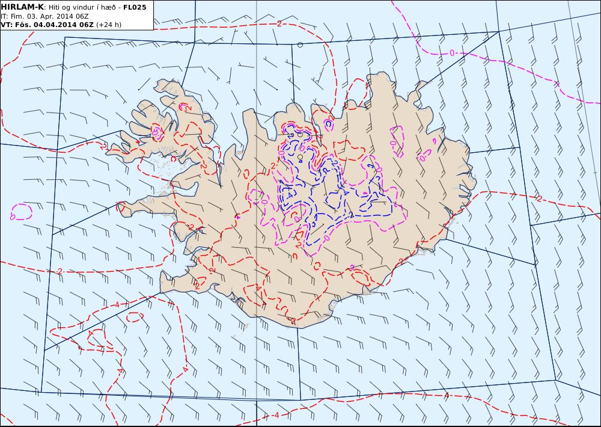
Task: Click the FL025 flight level label
Action: coord(135,7)
